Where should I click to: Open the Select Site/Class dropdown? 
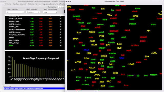point(15,12)
